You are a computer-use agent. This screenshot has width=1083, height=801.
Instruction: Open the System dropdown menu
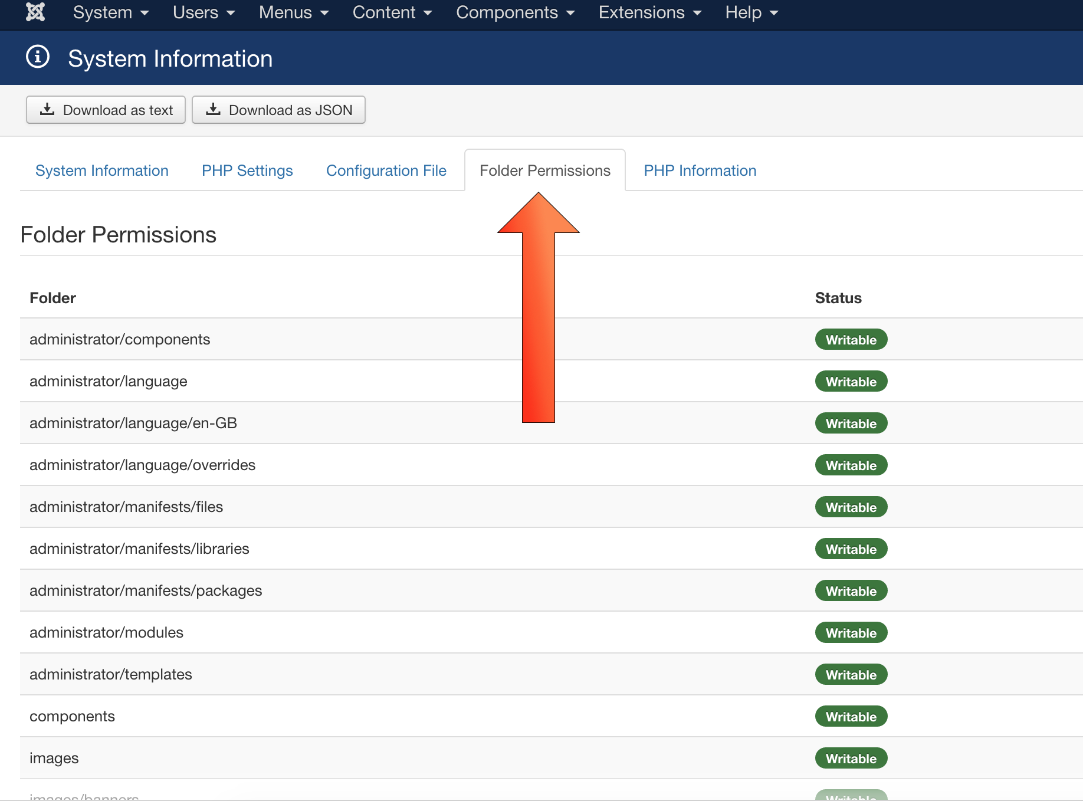tap(111, 12)
